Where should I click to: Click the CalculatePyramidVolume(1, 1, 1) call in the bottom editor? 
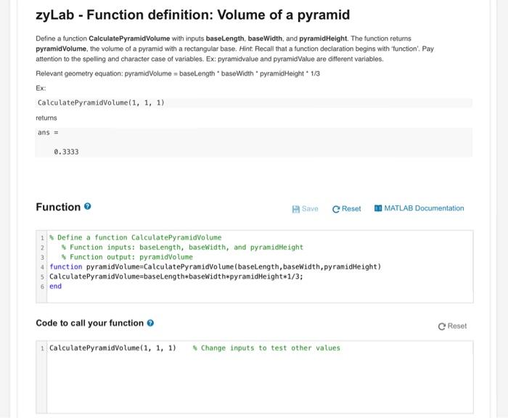coord(112,348)
